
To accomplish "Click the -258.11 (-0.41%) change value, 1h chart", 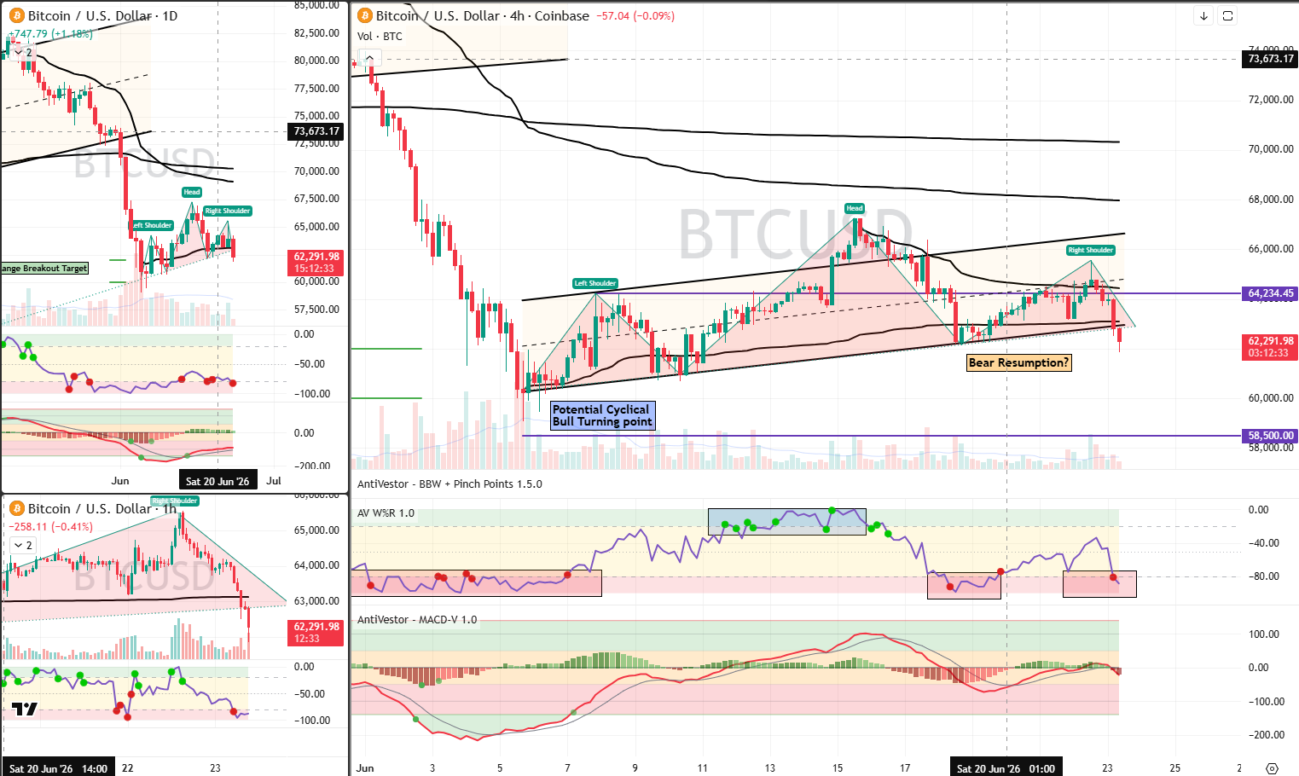I will pos(50,527).
